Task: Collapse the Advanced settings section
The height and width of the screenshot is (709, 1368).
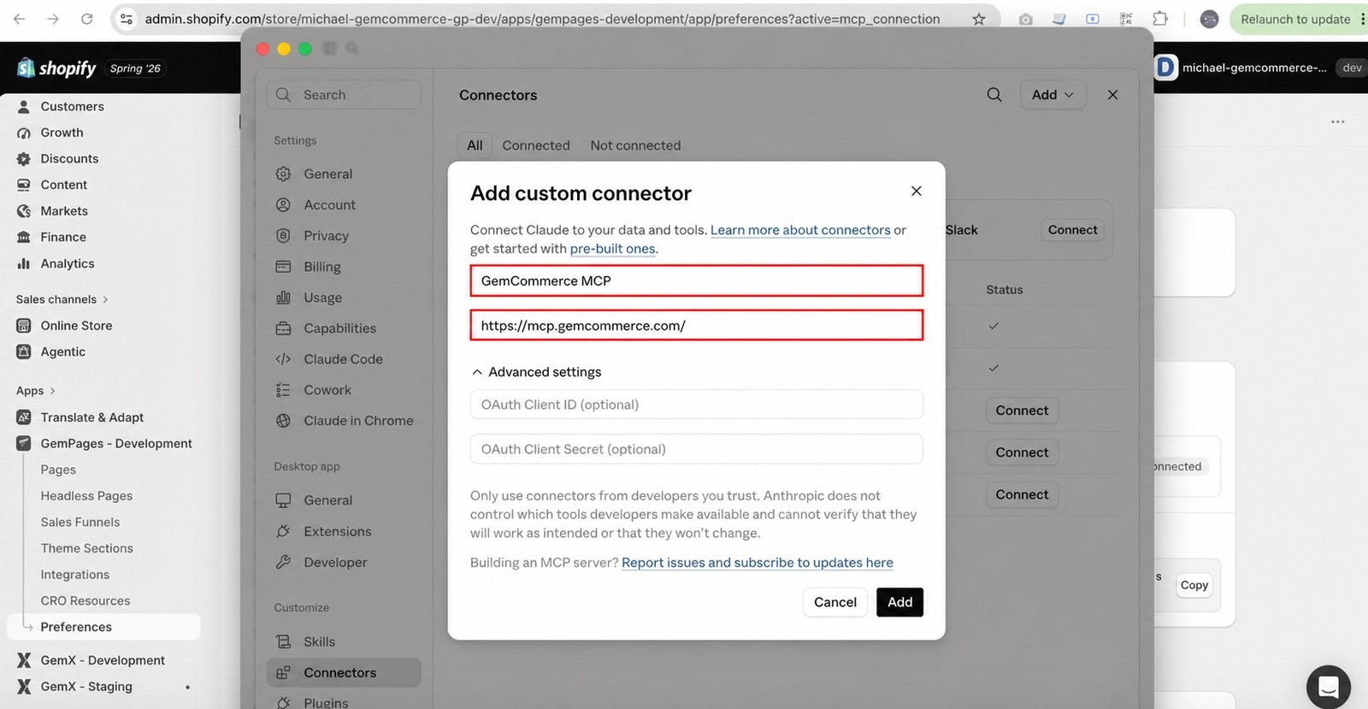Action: [537, 372]
